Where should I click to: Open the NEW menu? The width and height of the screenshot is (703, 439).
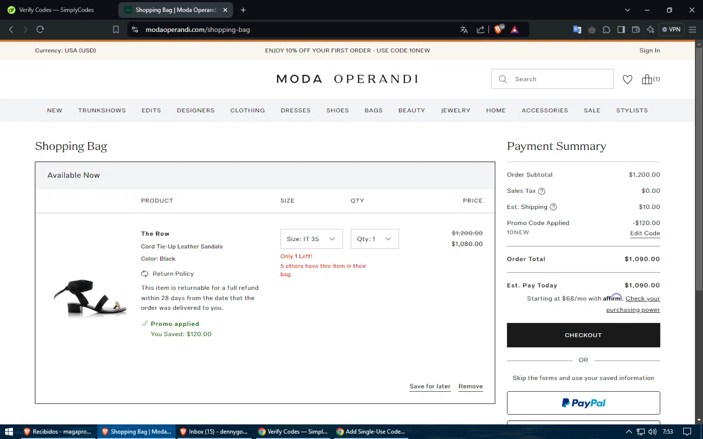coord(54,110)
